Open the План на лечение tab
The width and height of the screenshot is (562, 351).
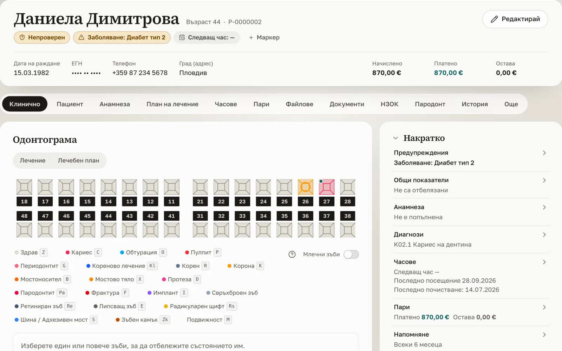pyautogui.click(x=172, y=104)
